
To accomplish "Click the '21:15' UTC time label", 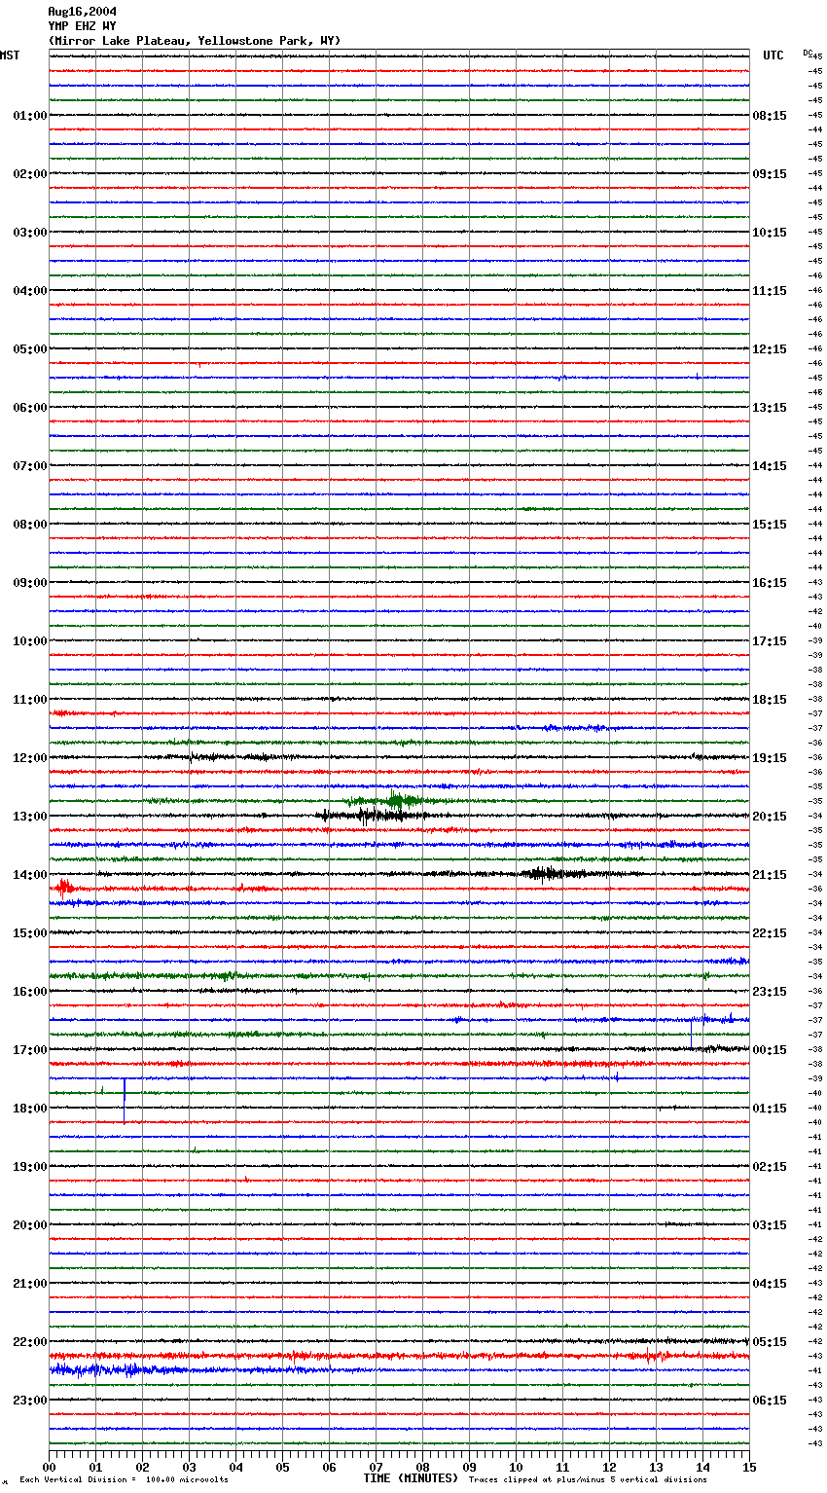I will (x=770, y=875).
